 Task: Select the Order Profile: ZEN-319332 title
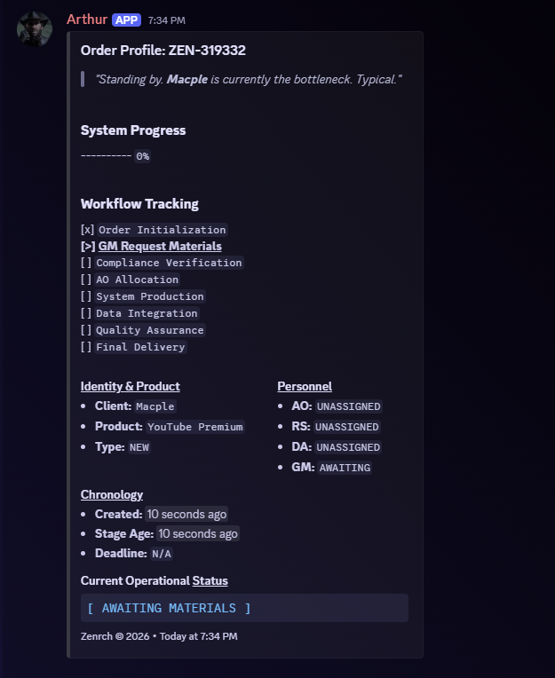(163, 51)
